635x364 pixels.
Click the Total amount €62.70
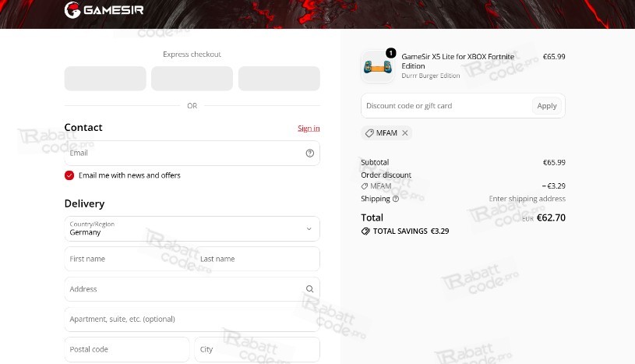[x=551, y=217]
